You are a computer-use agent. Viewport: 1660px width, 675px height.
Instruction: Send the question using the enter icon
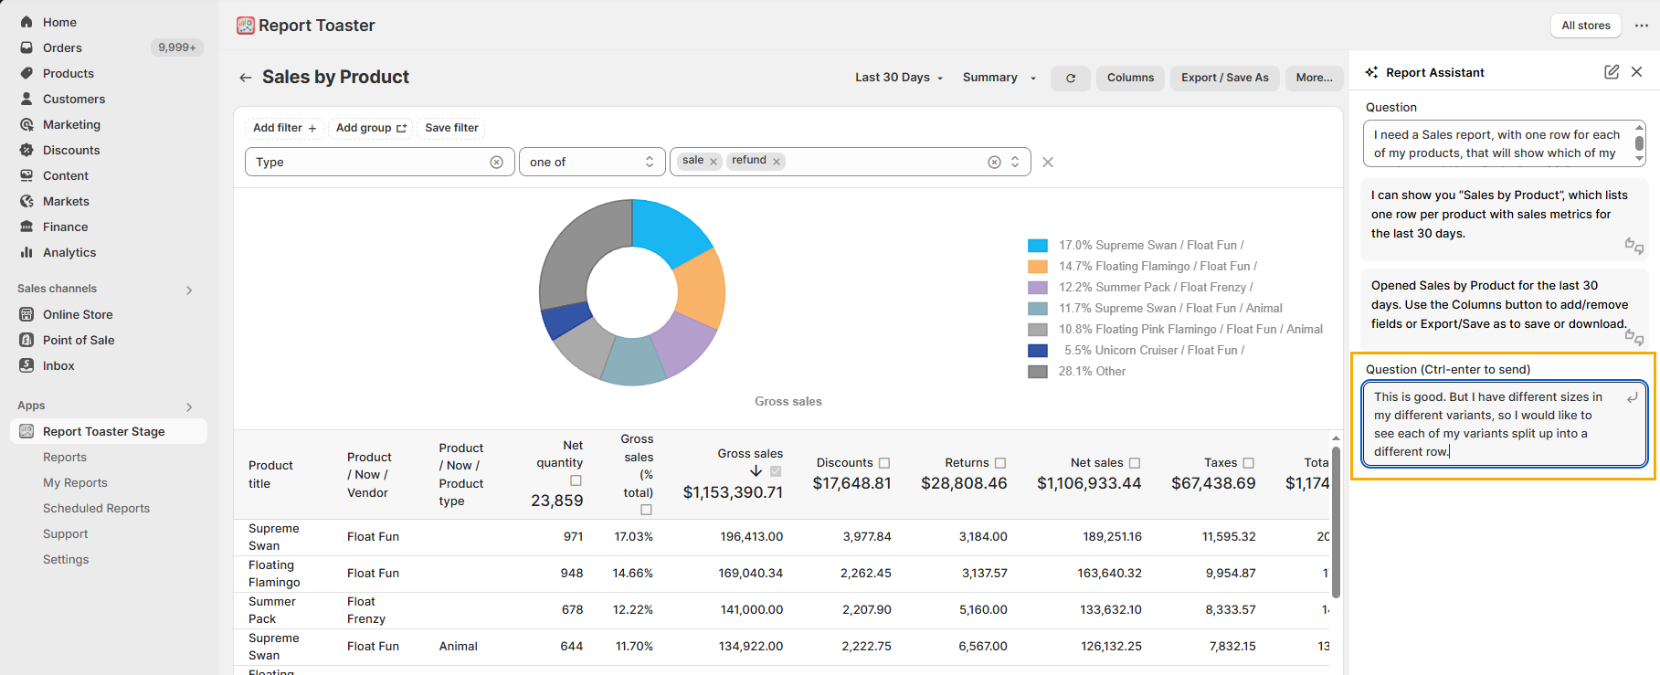click(1632, 397)
